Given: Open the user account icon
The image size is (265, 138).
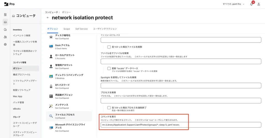Looking at the screenshot, I should (259, 4).
